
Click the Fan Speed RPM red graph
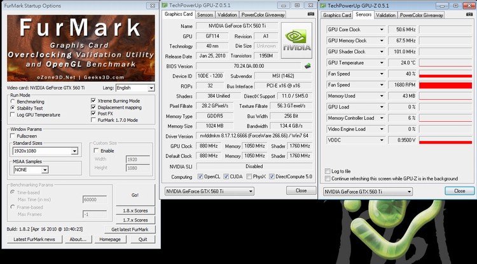pos(445,85)
